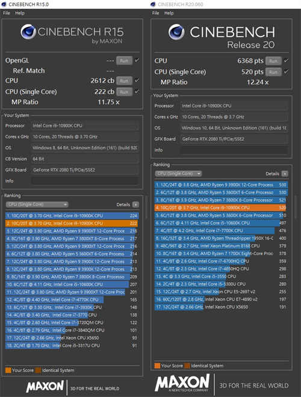Click the MAXON logo in R20 window
Viewport: 301px width, 397px height.
[x=182, y=384]
